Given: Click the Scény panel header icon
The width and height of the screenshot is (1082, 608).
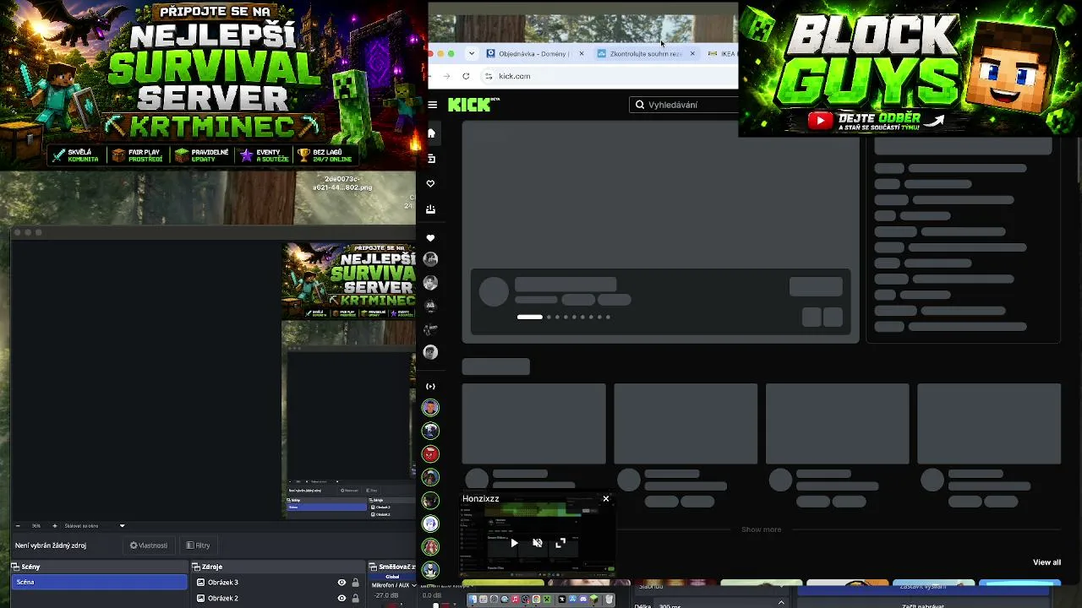Looking at the screenshot, I should [x=15, y=567].
